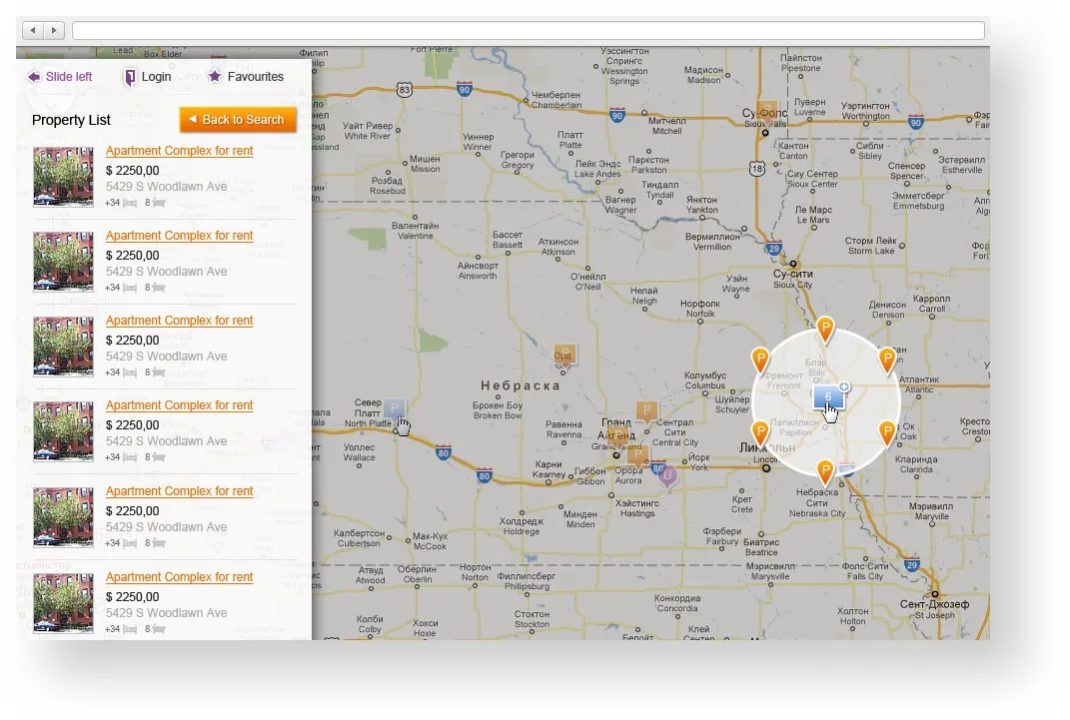
Task: Click the bathtub icon in first listing
Action: click(158, 203)
